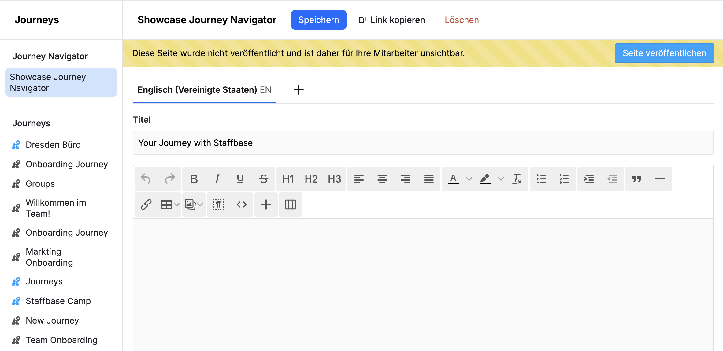
Task: Click into the editor content area
Action: [423, 284]
